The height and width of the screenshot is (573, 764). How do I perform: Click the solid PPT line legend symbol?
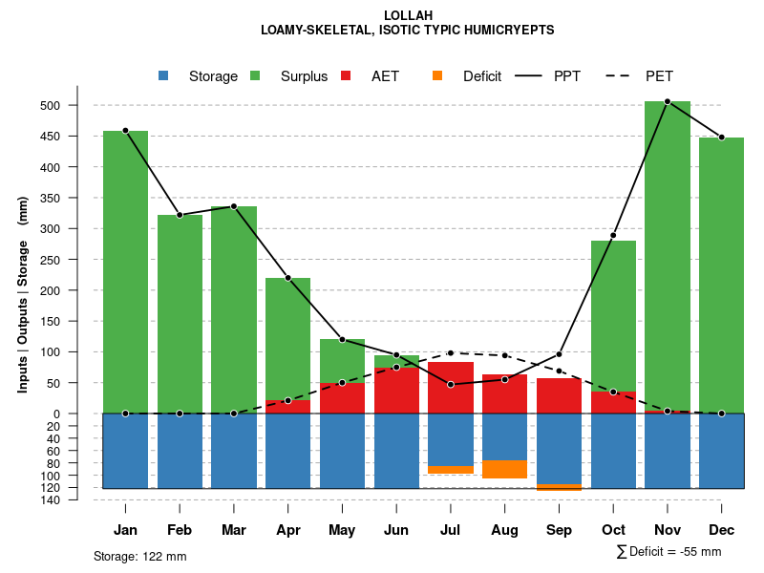tap(528, 76)
